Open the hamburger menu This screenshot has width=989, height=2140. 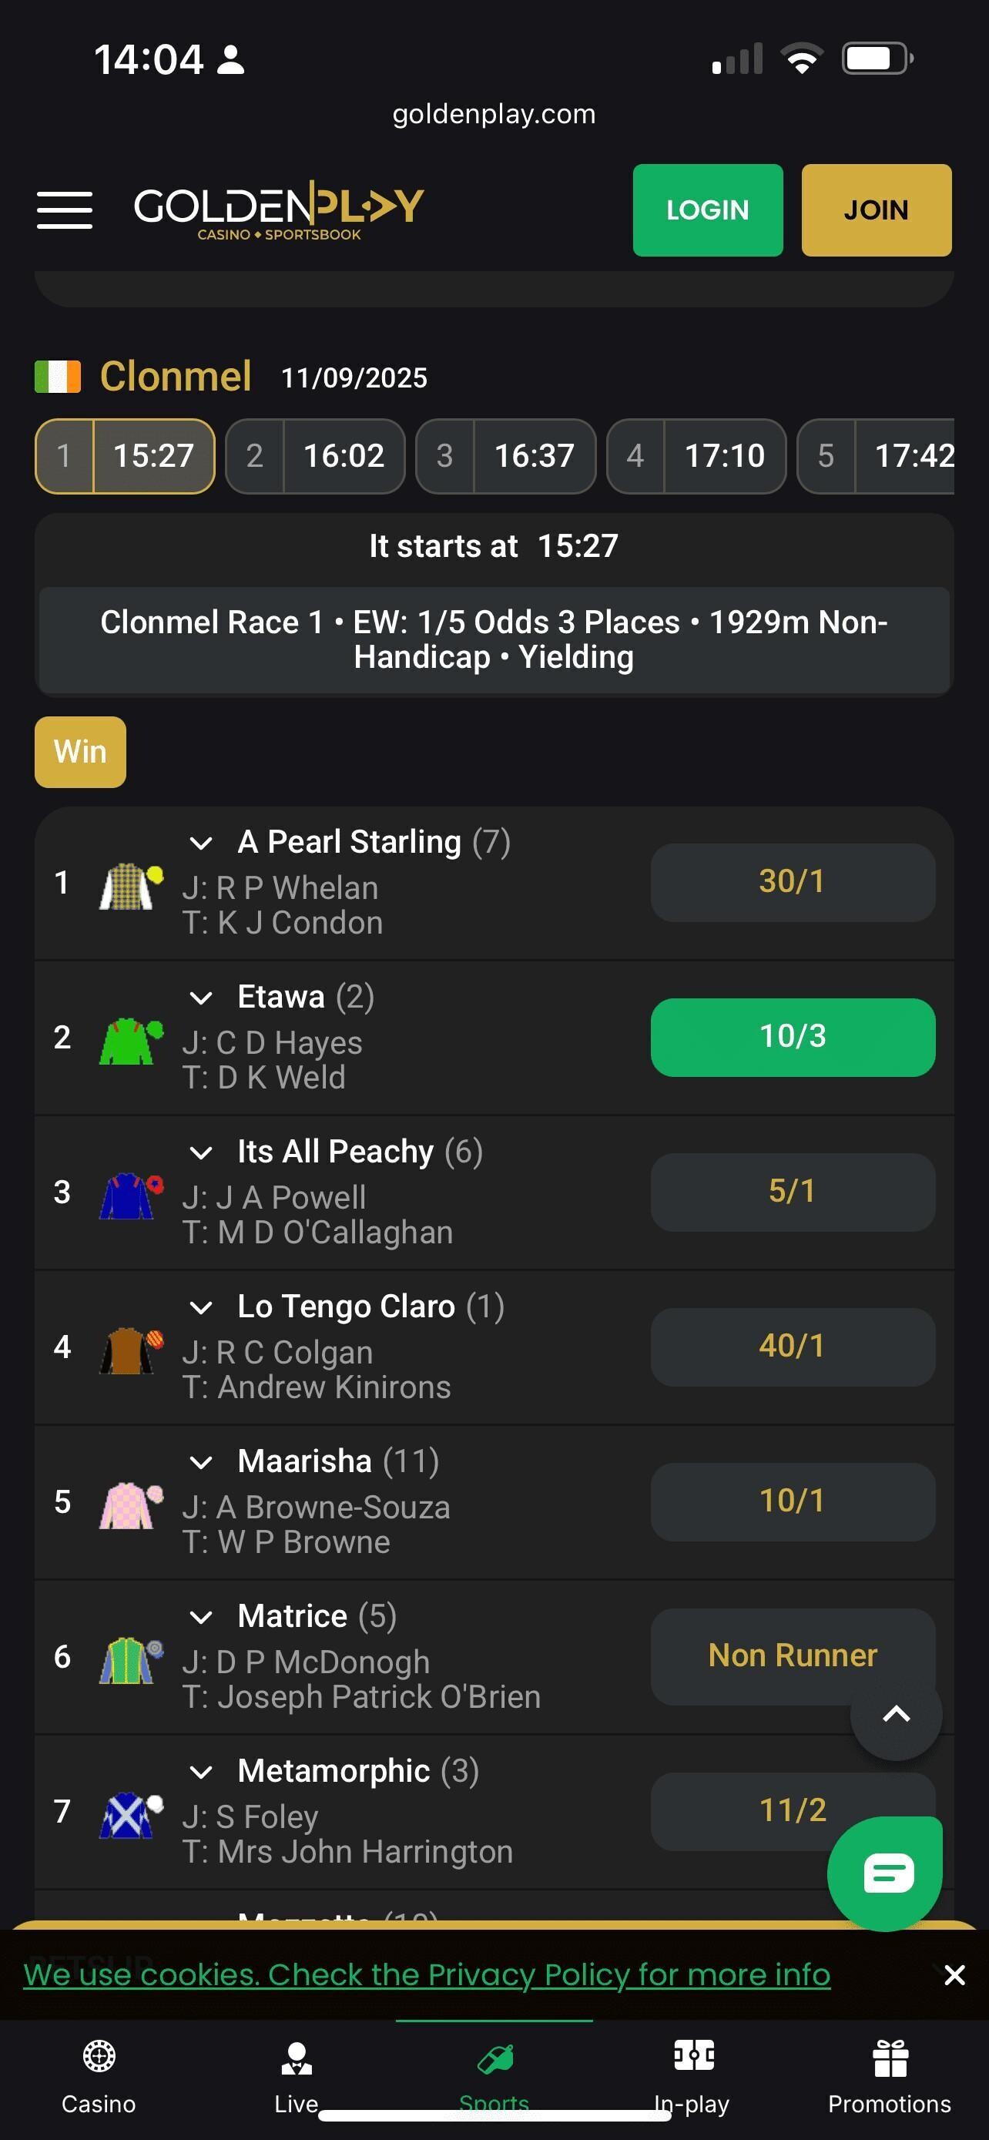coord(65,210)
